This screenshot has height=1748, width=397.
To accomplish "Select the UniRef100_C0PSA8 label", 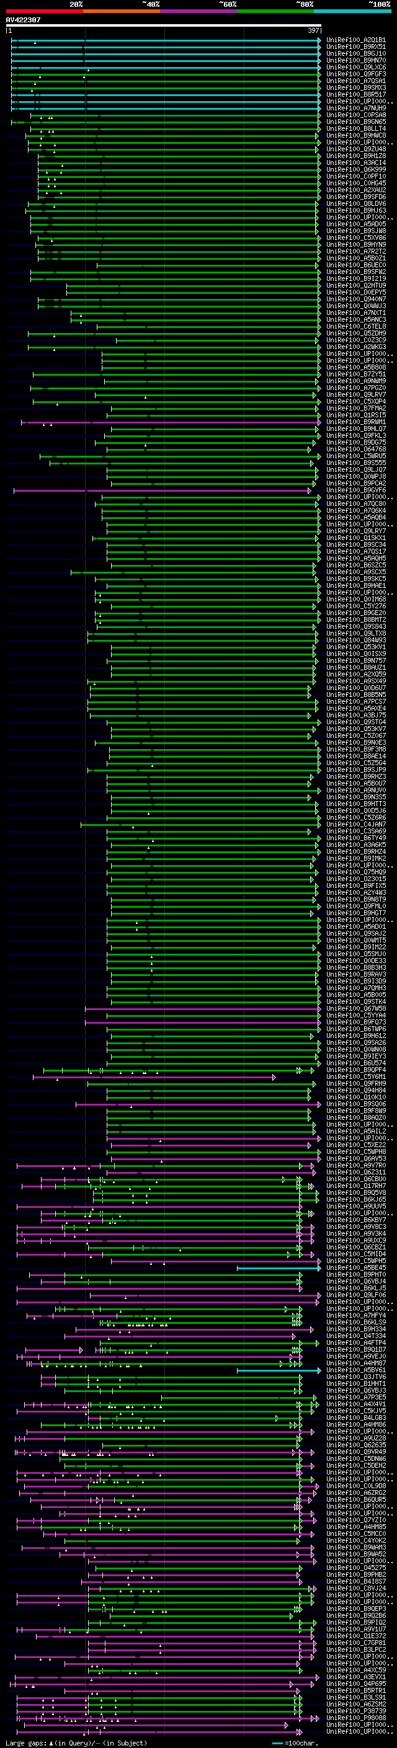I will click(356, 115).
